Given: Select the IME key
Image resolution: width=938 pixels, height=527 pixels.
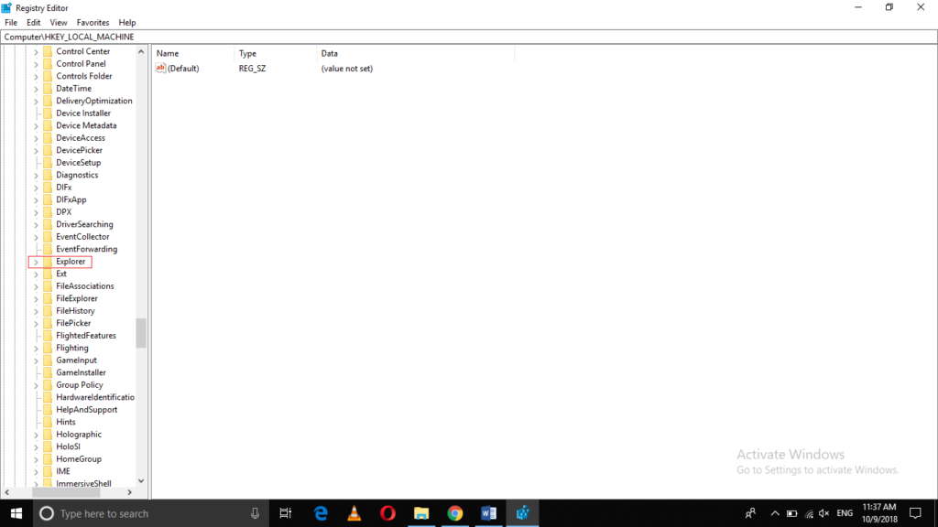Looking at the screenshot, I should (x=63, y=471).
